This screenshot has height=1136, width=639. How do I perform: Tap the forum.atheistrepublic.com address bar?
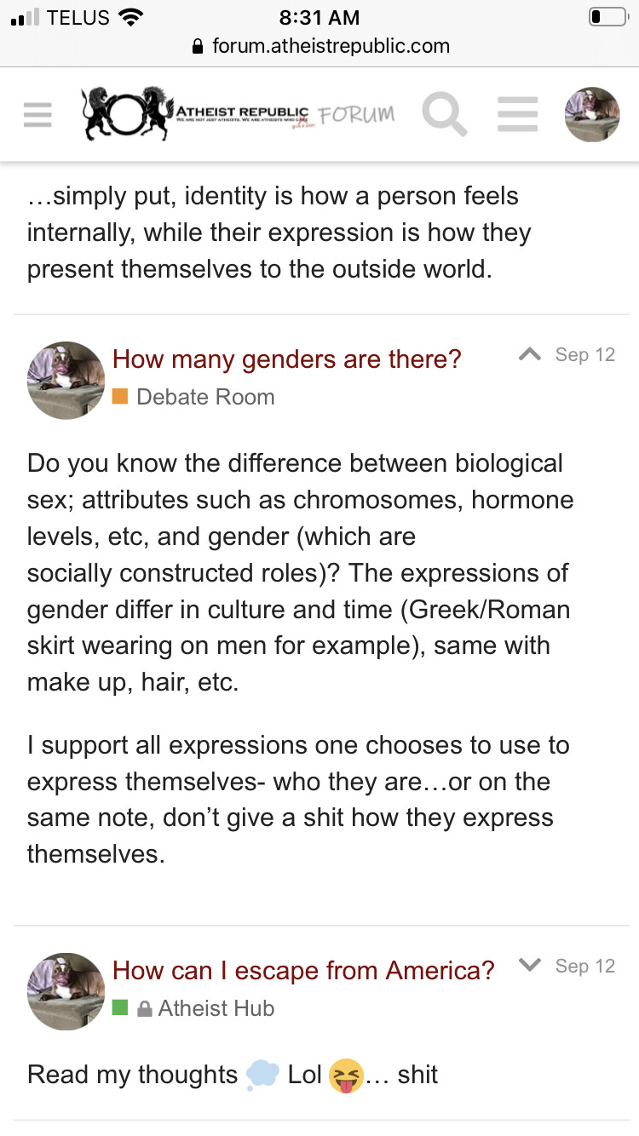[320, 46]
